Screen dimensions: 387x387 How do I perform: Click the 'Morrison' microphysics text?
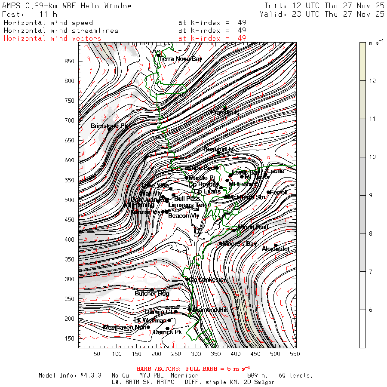click(x=184, y=376)
